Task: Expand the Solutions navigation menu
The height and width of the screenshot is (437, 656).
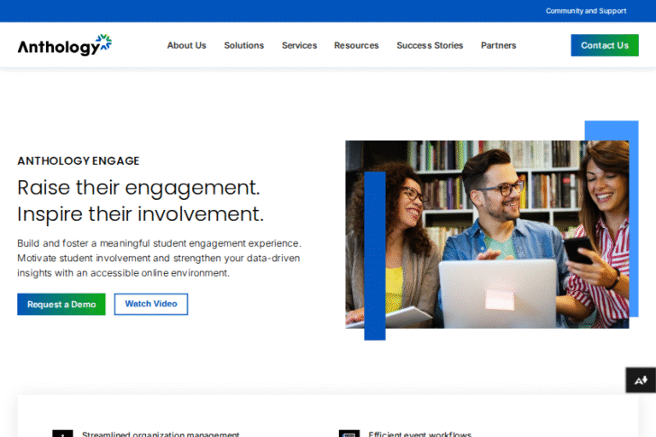Action: 243,45
